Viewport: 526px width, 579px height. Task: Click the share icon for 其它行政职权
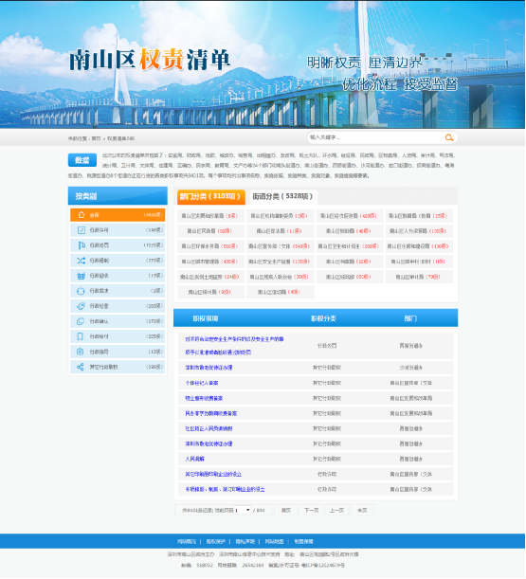pos(81,367)
